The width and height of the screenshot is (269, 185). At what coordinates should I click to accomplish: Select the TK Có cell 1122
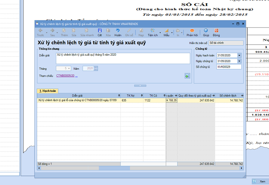pos(155,100)
